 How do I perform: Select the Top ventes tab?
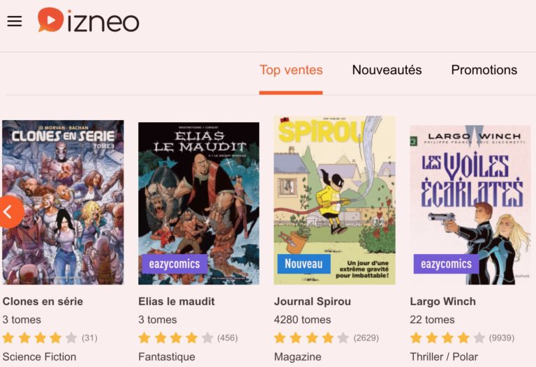(291, 70)
